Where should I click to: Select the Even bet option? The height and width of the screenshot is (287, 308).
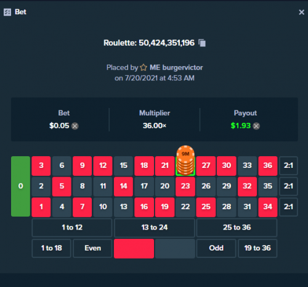(x=92, y=248)
